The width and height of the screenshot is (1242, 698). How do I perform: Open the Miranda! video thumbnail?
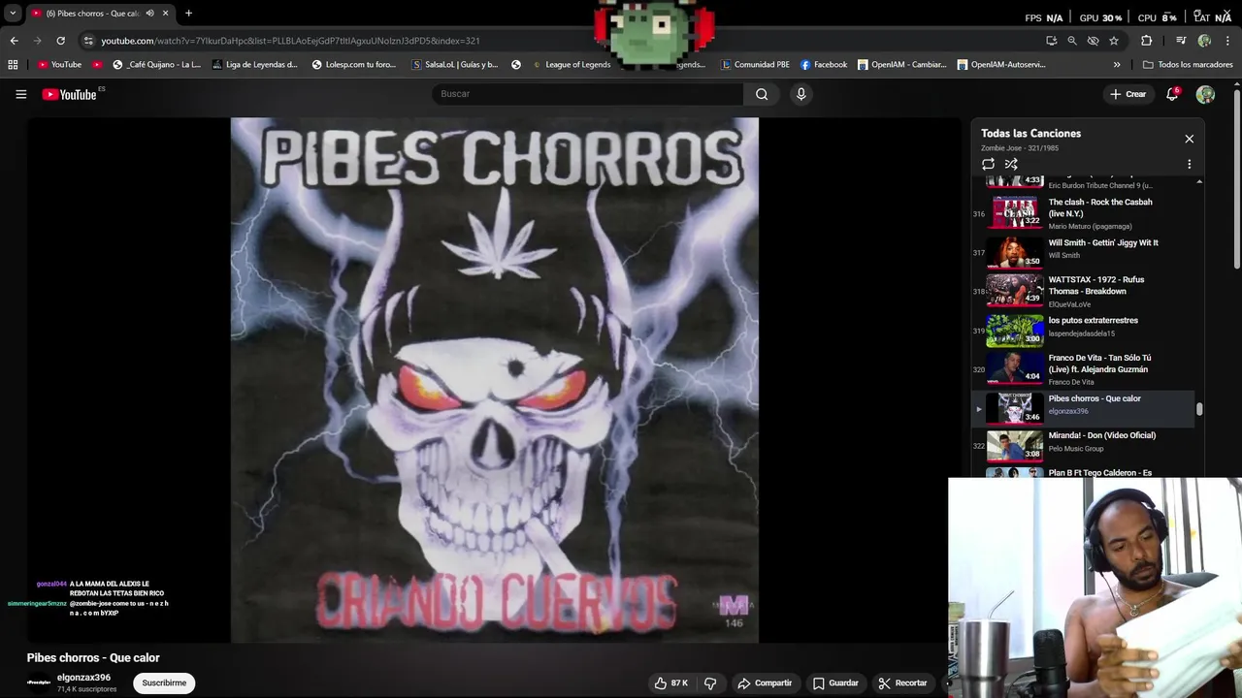tap(1015, 445)
